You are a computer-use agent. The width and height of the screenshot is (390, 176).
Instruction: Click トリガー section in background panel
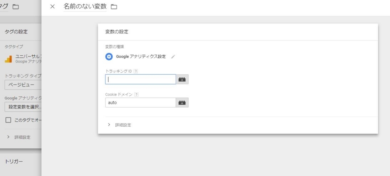[x=14, y=162]
